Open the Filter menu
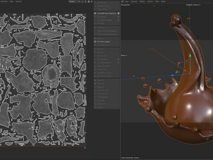 (157, 1)
